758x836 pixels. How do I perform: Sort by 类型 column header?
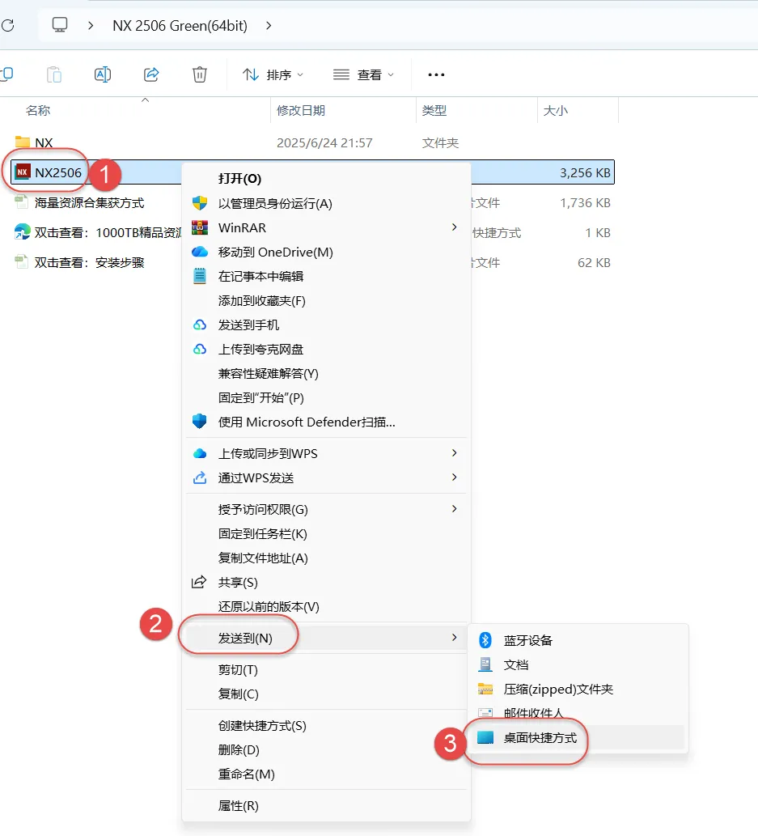434,110
